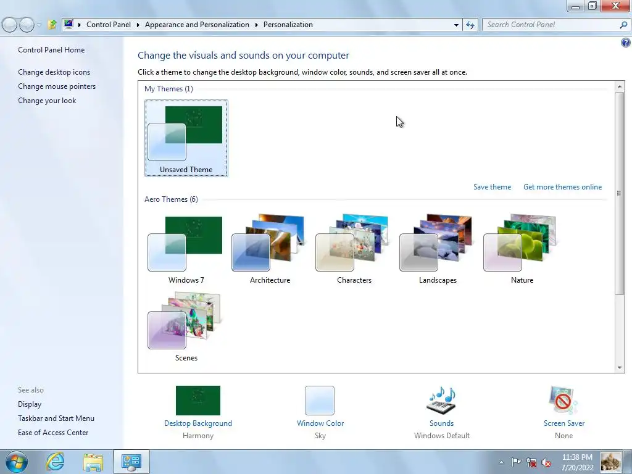Screen dimensions: 632x474
Task: Apply the Characters theme
Action: pos(354,250)
